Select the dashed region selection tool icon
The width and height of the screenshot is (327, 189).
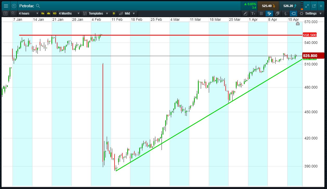click(x=13, y=14)
